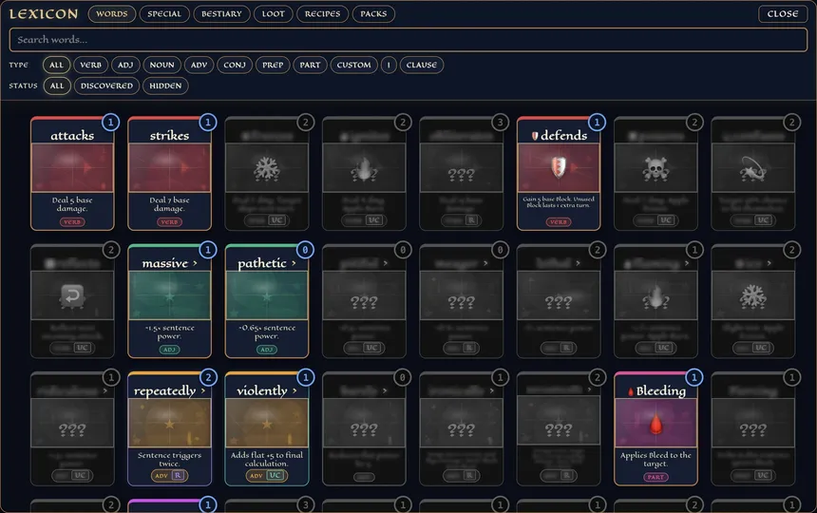Click the count badge on defends card

pyautogui.click(x=597, y=123)
